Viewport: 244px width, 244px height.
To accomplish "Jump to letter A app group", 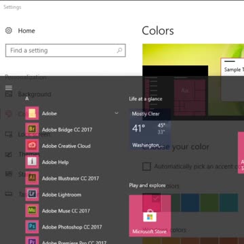I will coord(27,99).
